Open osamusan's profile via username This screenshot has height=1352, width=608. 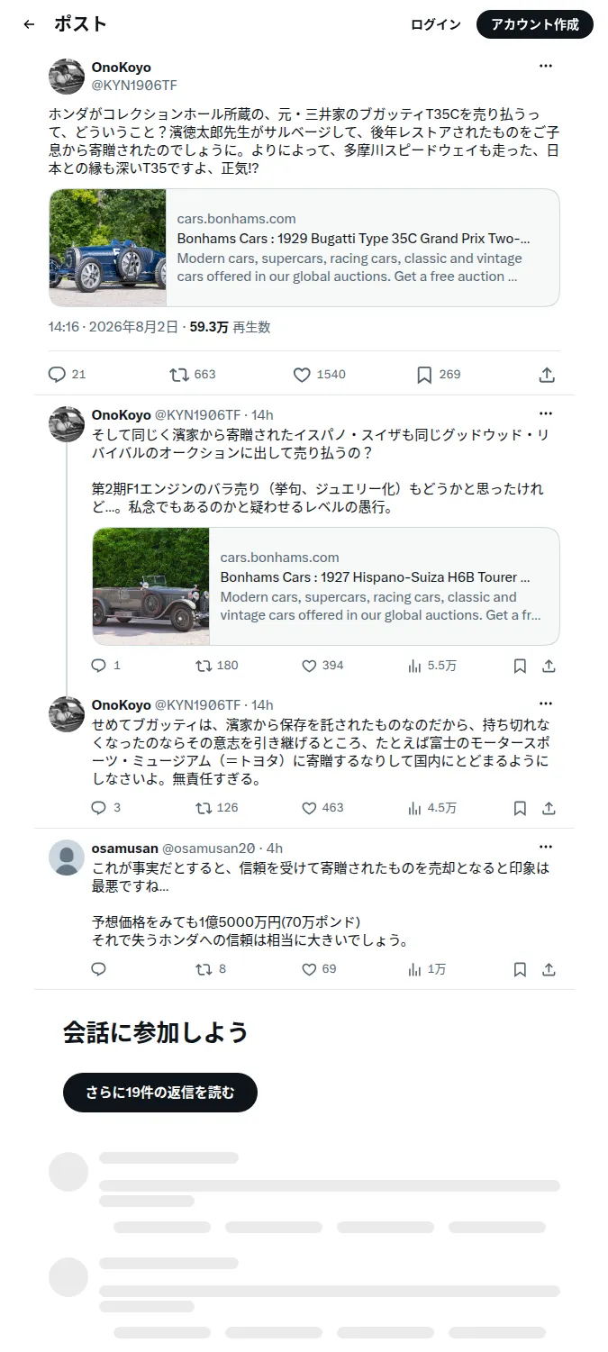click(125, 848)
